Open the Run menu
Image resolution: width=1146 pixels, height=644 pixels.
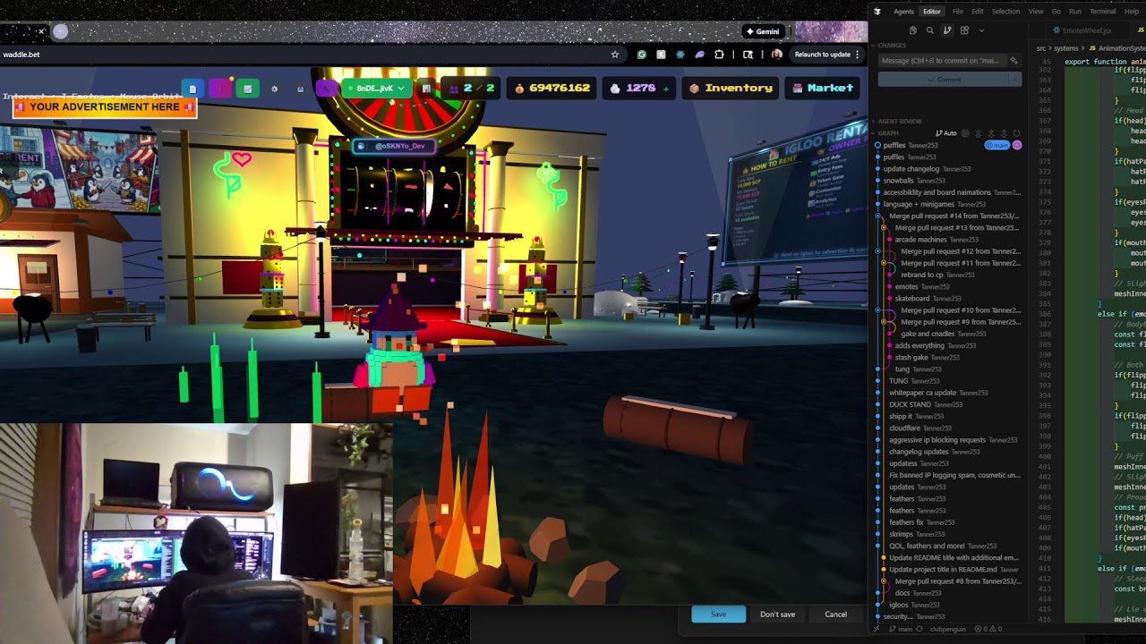coord(1075,12)
